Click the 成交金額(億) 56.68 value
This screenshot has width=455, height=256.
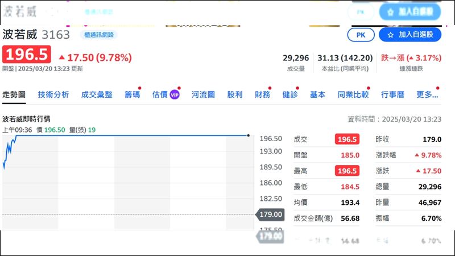tap(350, 218)
